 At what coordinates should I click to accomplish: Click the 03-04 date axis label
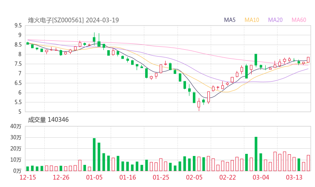[x=261, y=177]
